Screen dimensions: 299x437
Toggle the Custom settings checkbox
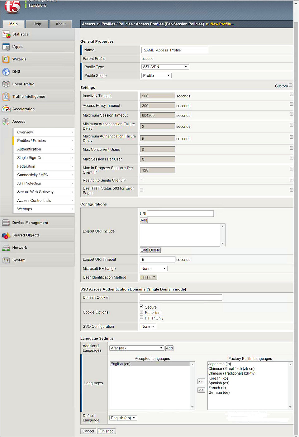[x=291, y=85]
